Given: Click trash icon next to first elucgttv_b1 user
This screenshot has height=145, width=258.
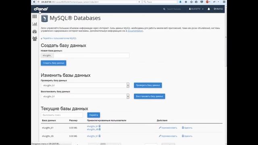Looking at the screenshot, I should [x=100, y=126].
